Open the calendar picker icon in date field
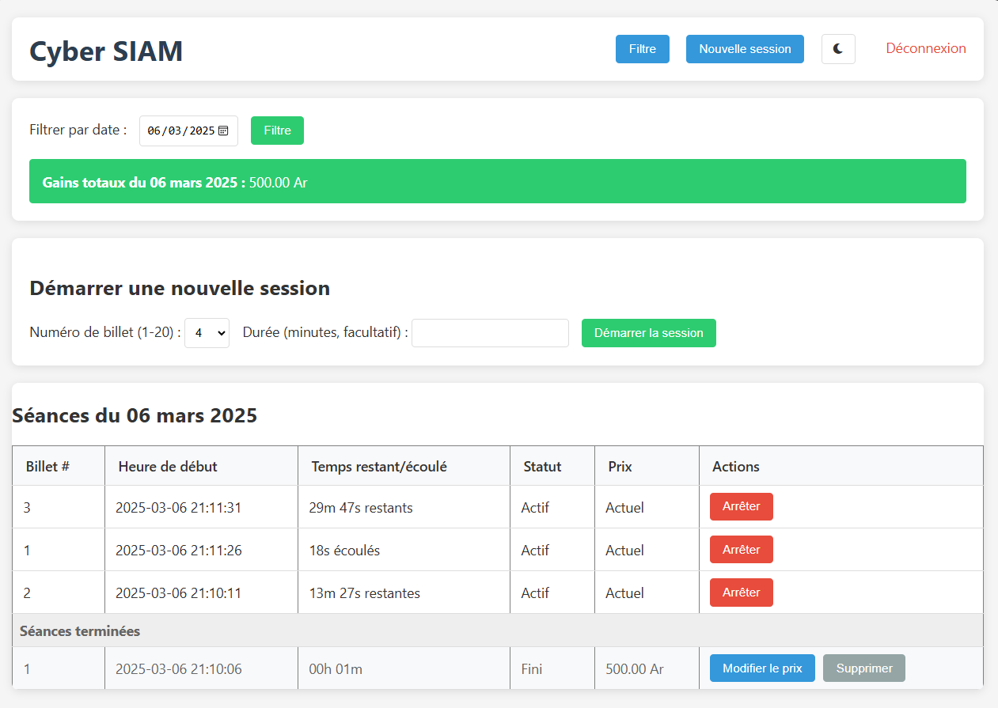 (223, 131)
